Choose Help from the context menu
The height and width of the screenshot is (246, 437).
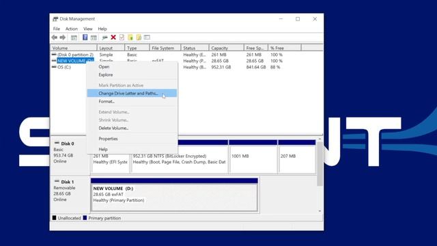[132, 149]
